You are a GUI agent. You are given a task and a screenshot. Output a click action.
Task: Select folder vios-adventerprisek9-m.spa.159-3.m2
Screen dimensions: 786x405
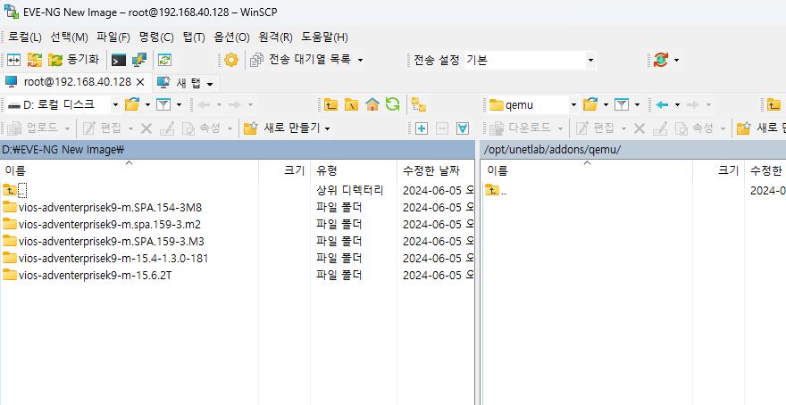[x=102, y=224]
